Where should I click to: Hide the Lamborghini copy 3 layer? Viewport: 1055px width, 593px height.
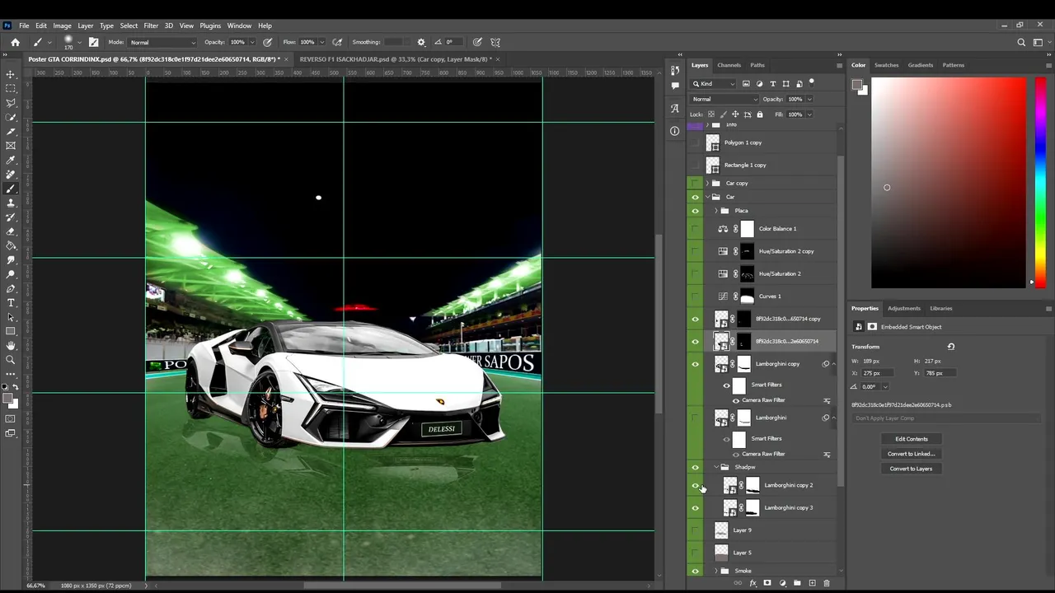coord(695,508)
